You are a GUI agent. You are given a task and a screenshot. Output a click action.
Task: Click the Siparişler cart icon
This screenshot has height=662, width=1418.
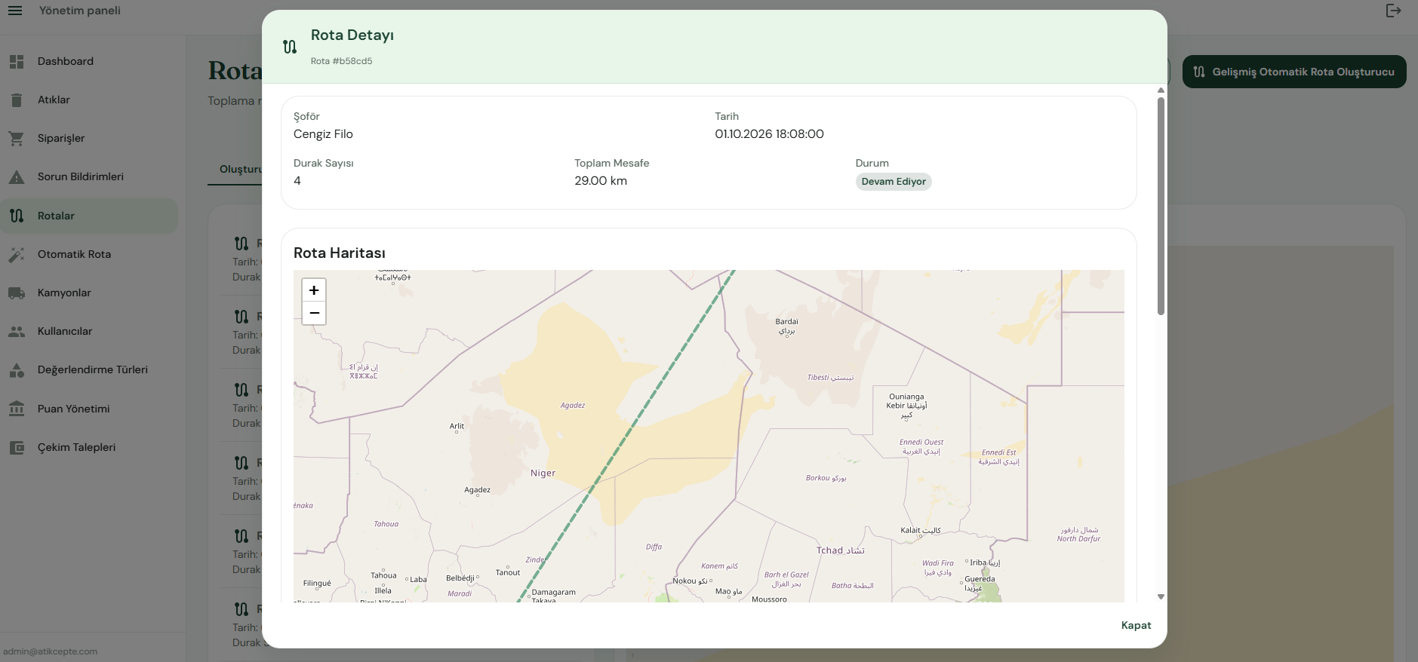[17, 139]
